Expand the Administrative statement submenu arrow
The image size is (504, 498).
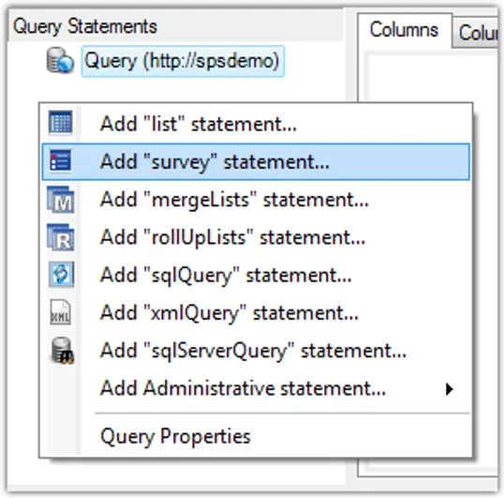pos(450,389)
